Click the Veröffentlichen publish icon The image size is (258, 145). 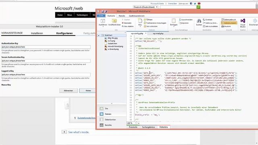[x=114, y=21]
